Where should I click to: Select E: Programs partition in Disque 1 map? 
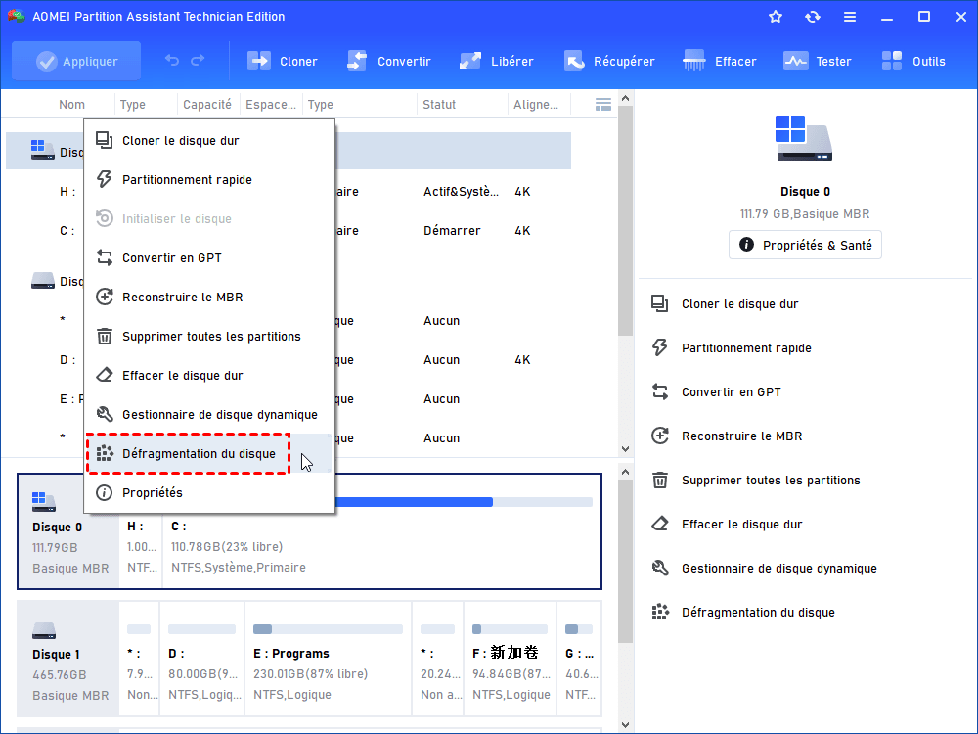click(328, 659)
